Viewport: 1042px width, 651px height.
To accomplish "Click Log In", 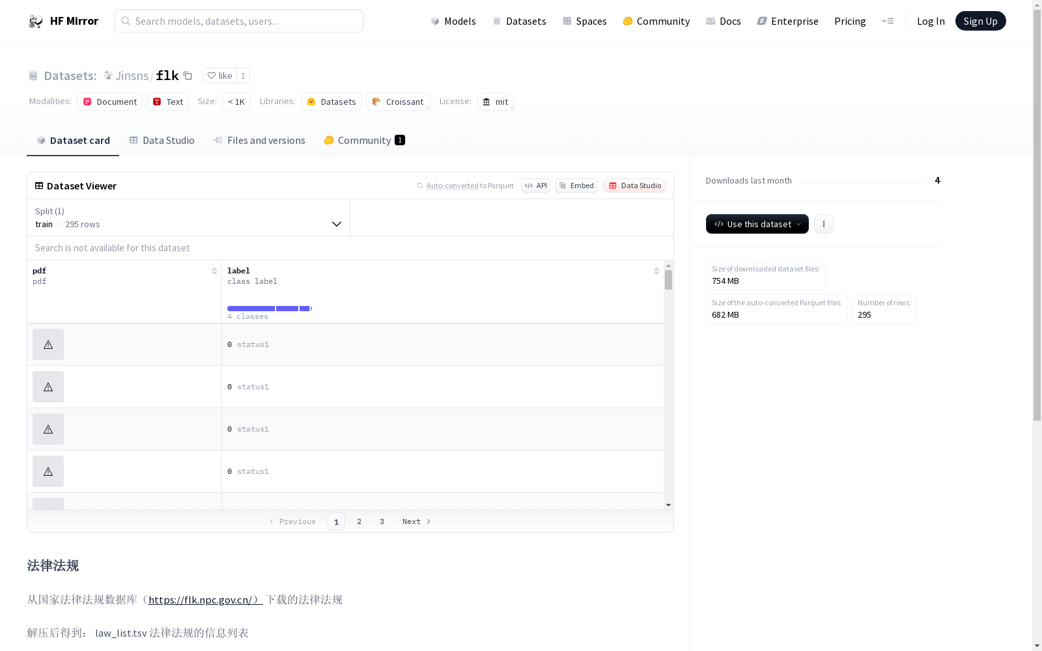I will [931, 21].
